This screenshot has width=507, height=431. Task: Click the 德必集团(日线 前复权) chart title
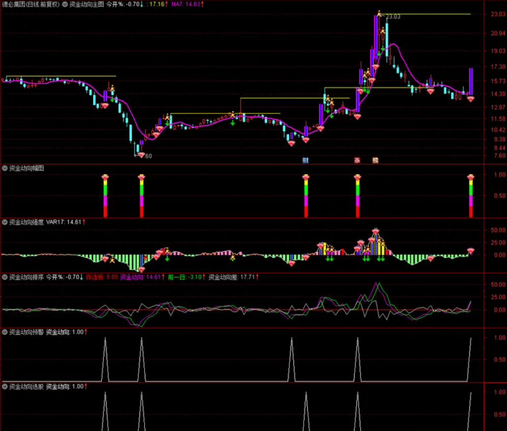[31, 4]
